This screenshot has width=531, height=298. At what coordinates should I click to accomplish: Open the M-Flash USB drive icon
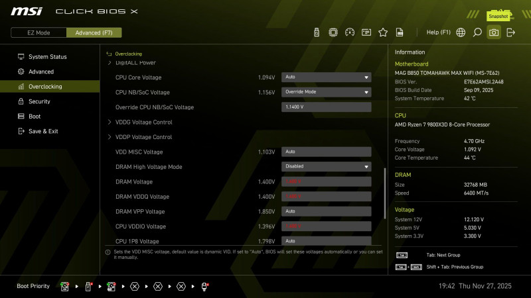(x=317, y=32)
